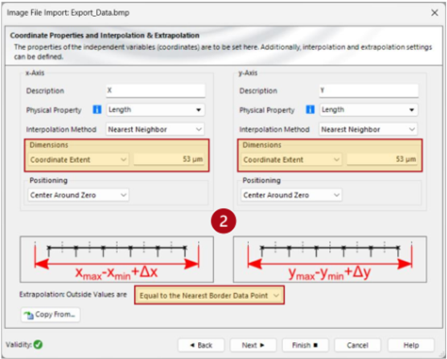Open y-Axis Coordinate Extent dropdown
The image size is (447, 359).
[x=291, y=159]
